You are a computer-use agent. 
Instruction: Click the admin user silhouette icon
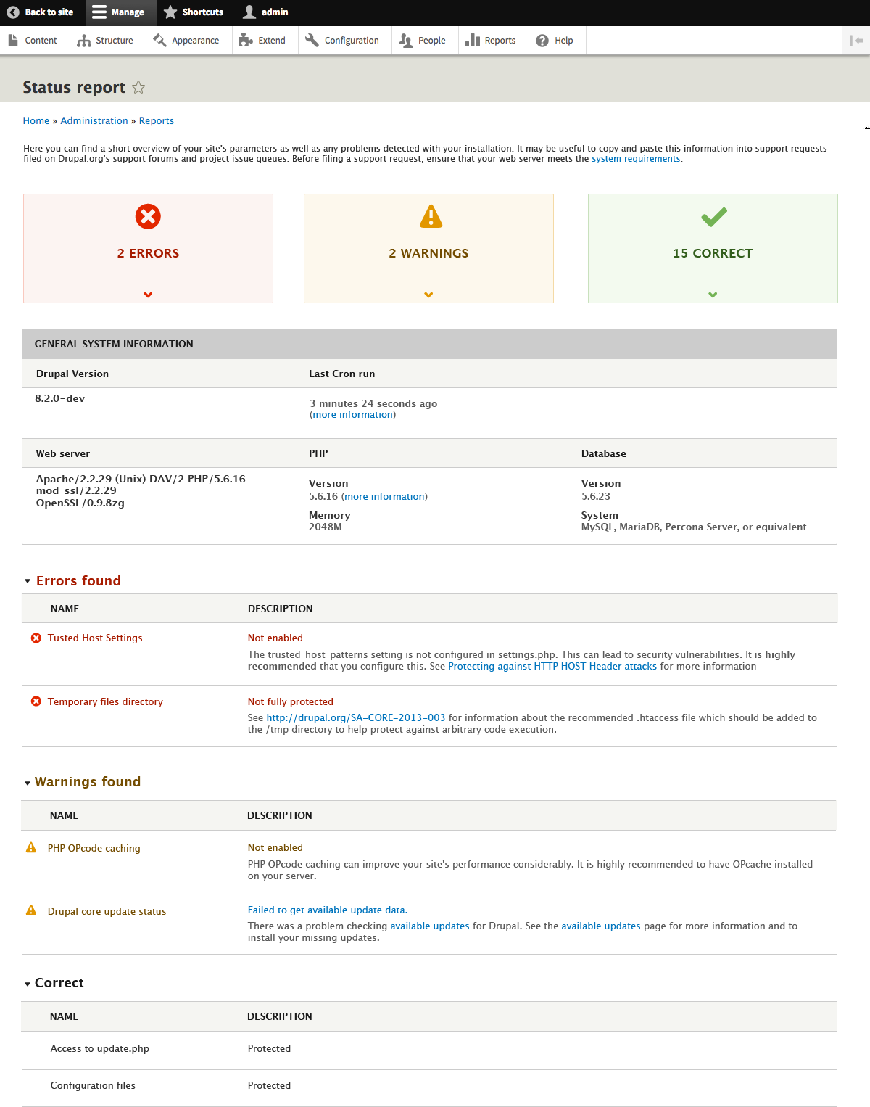(x=249, y=12)
